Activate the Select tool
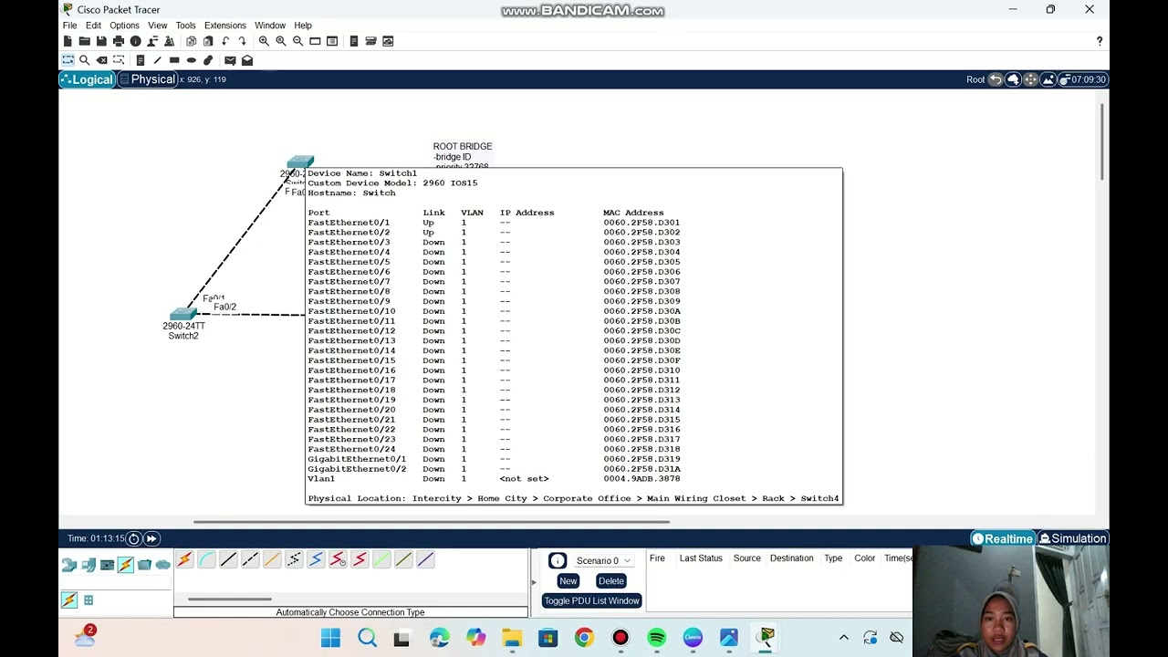This screenshot has width=1168, height=657. point(68,60)
